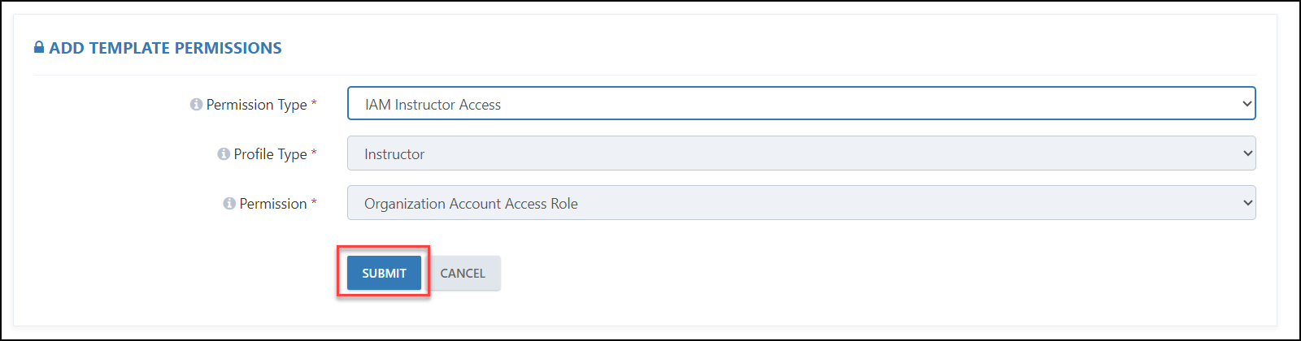Click the lock icon beside Add Template Permissions
The width and height of the screenshot is (1301, 341).
tap(39, 47)
